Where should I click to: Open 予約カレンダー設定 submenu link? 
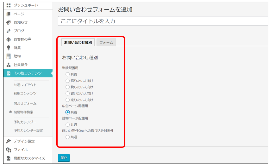click(28, 130)
